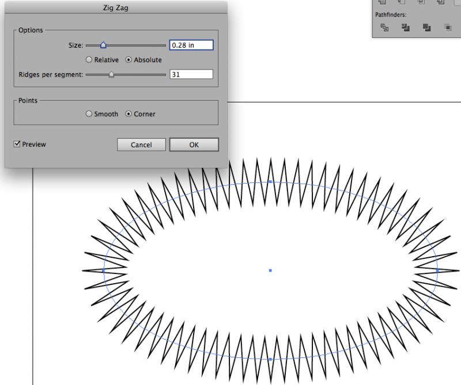The image size is (461, 385).
Task: Click the Divide pathfinder icon
Action: point(384,28)
